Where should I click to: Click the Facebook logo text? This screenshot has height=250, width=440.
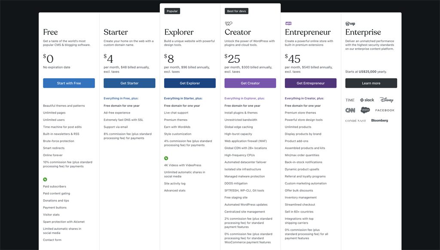point(385,111)
